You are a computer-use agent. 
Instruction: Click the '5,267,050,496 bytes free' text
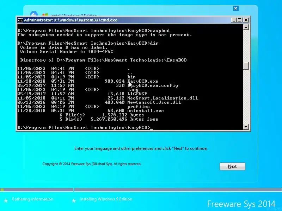point(124,119)
